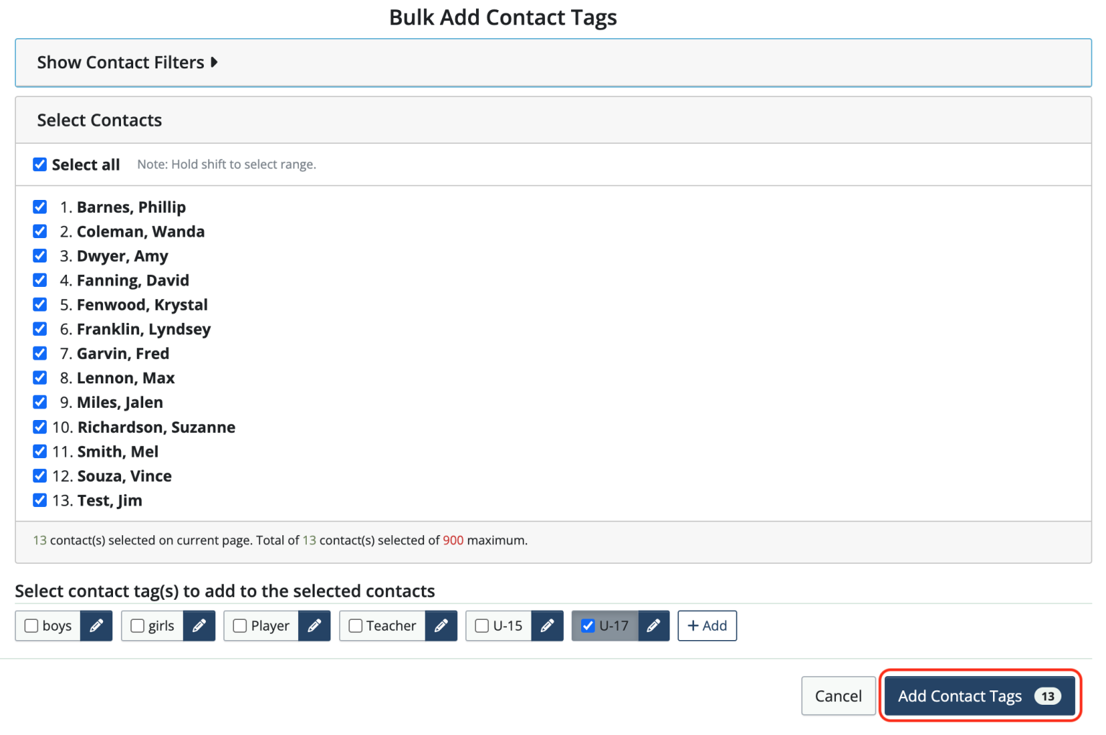Edit the boys tag using its pencil icon
This screenshot has width=1106, height=735.
96,626
